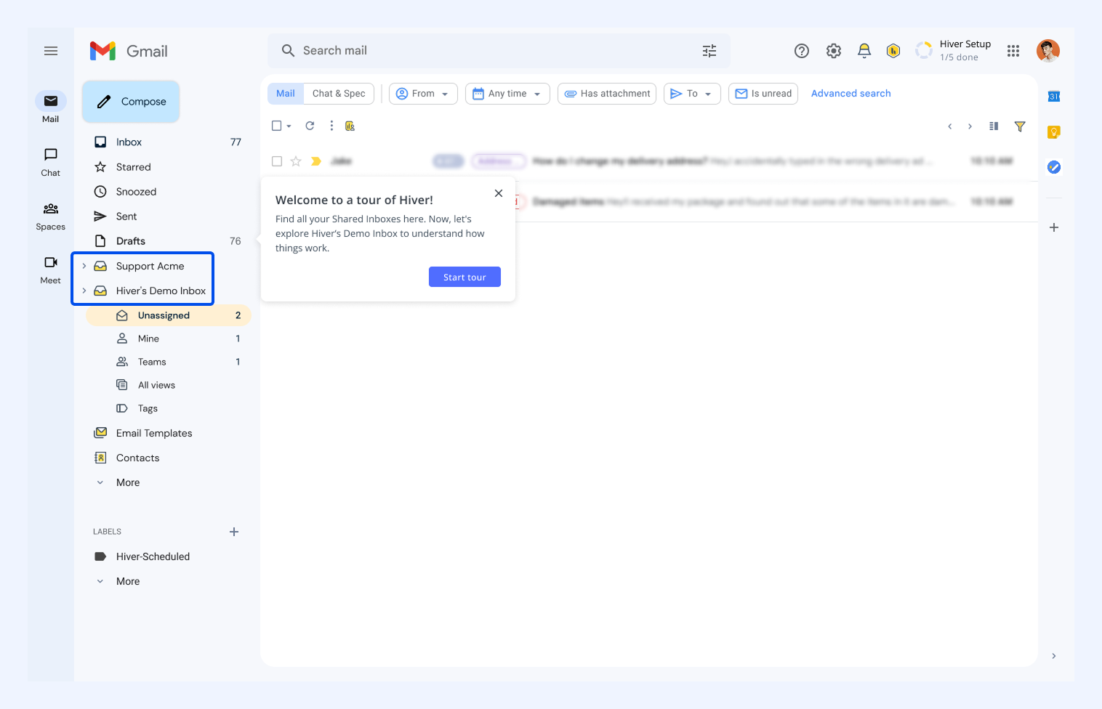Create a new label with plus icon

(x=234, y=532)
